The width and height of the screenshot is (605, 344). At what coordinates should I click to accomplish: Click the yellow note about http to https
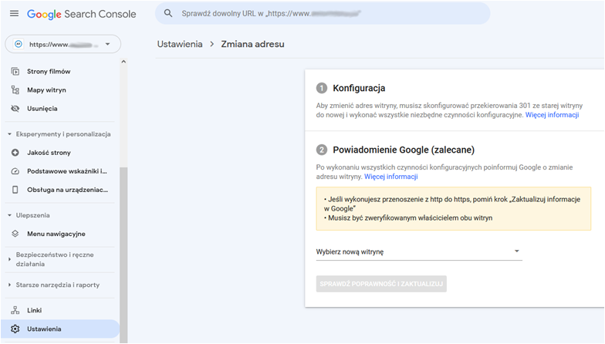coord(454,208)
